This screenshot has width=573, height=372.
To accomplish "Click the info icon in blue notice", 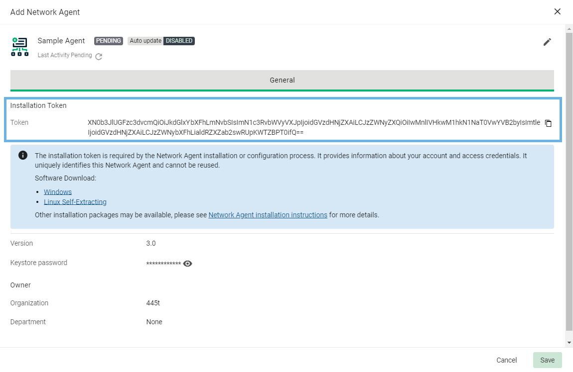I will click(22, 155).
